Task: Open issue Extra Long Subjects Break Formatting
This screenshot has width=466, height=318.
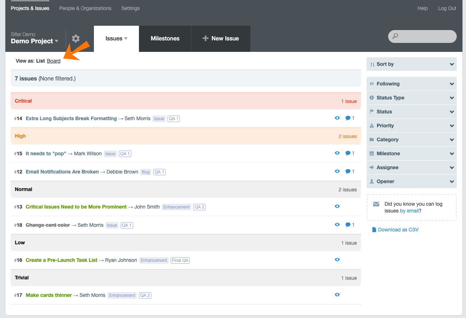Action: coord(71,118)
